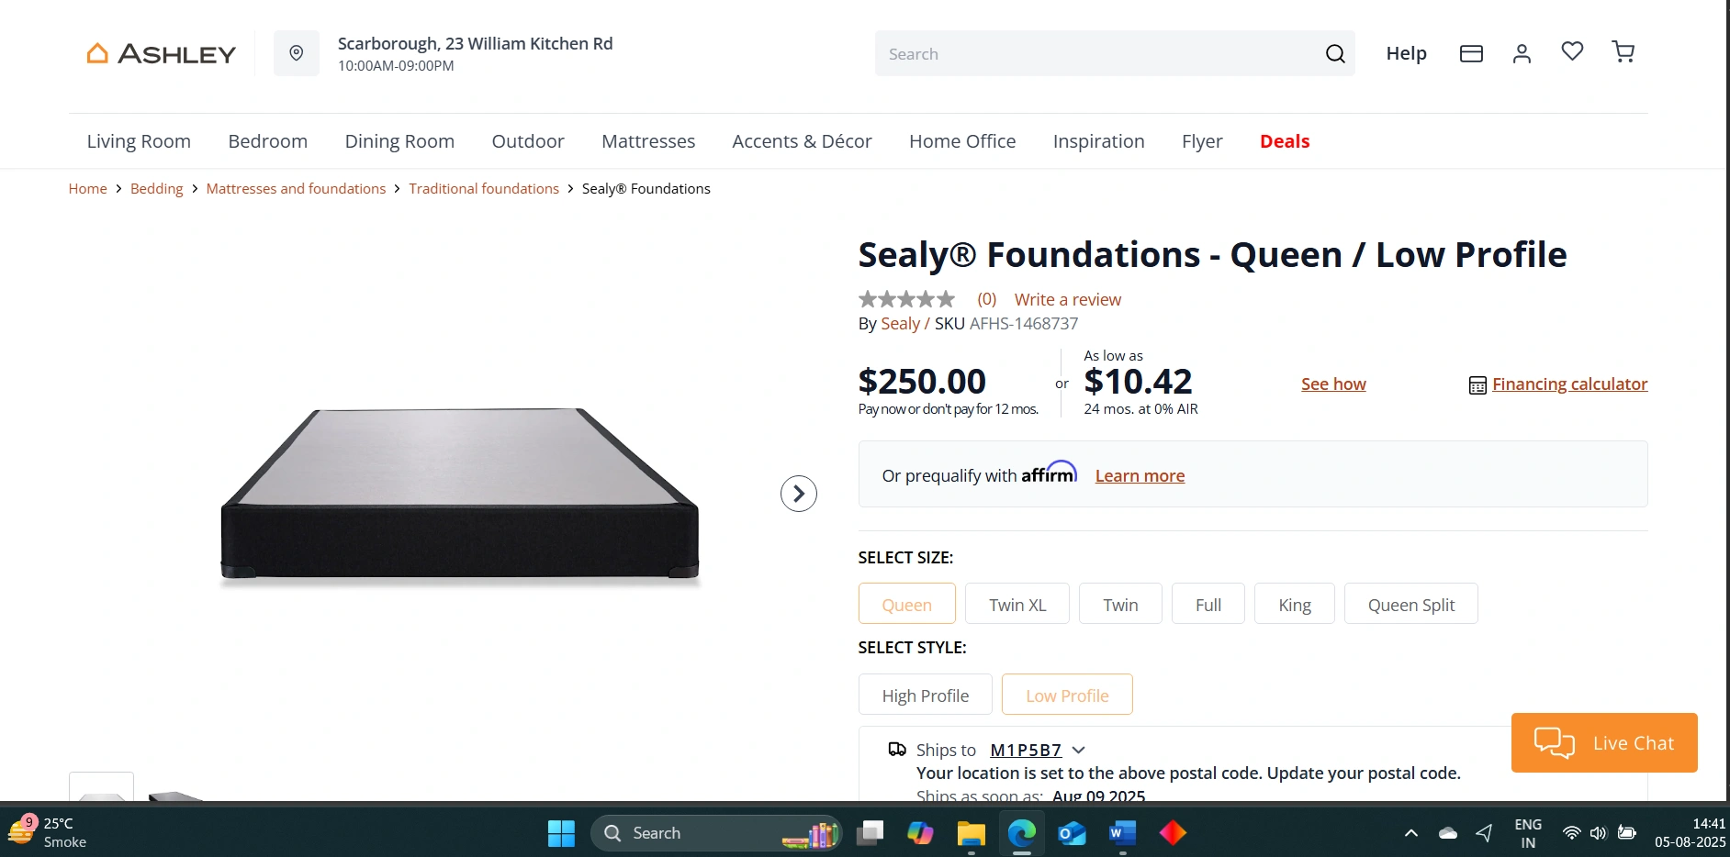
Task: Click the Write a review link
Action: click(x=1068, y=300)
